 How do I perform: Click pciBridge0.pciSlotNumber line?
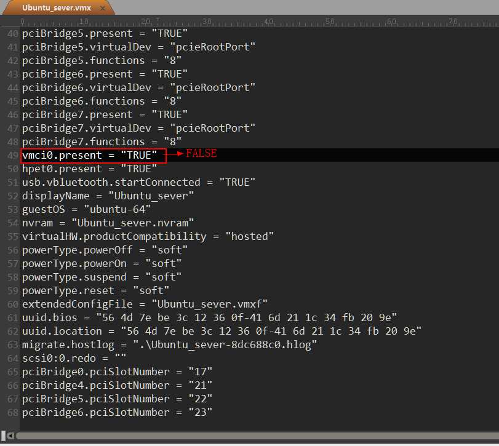click(117, 372)
